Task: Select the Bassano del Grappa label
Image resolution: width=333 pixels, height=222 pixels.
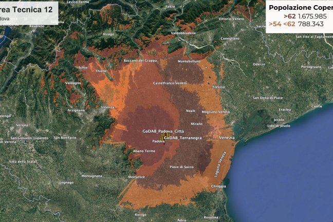Action: click(x=140, y=61)
